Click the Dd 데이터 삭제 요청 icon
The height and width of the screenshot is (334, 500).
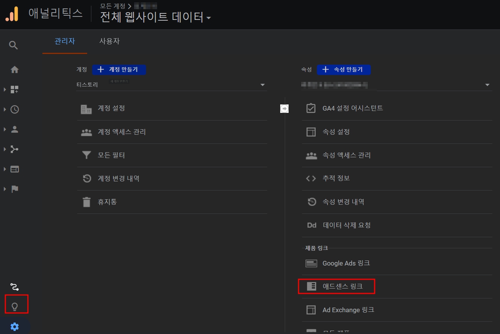tap(312, 225)
